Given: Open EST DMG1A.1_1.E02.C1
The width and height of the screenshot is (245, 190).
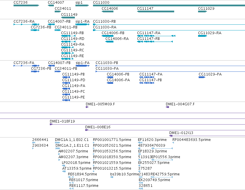Looking at the screenshot, I should click(72, 140).
